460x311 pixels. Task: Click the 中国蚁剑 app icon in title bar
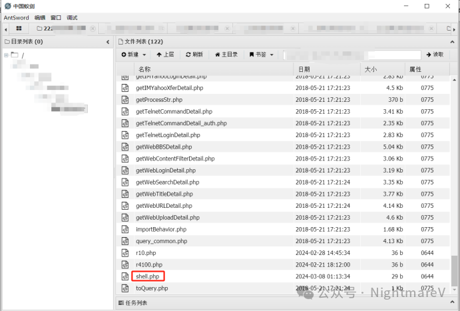coord(8,6)
